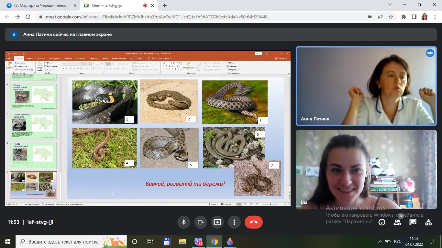
Task: Select slide 19 thumbnail with snakes
Action: click(x=33, y=185)
